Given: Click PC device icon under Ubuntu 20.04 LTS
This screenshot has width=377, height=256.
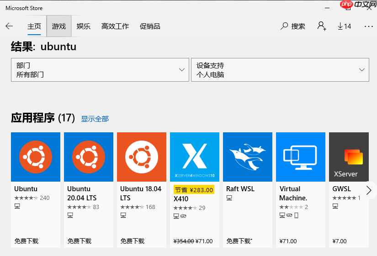Looking at the screenshot, I should [70, 215].
